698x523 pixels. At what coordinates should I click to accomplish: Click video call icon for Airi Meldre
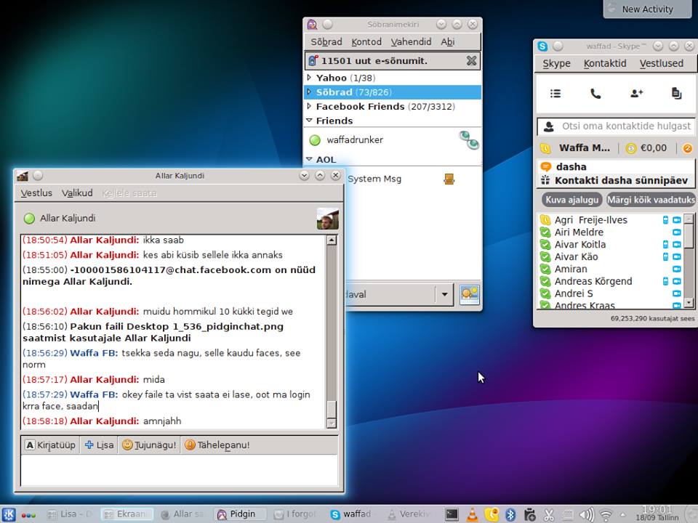coord(677,232)
